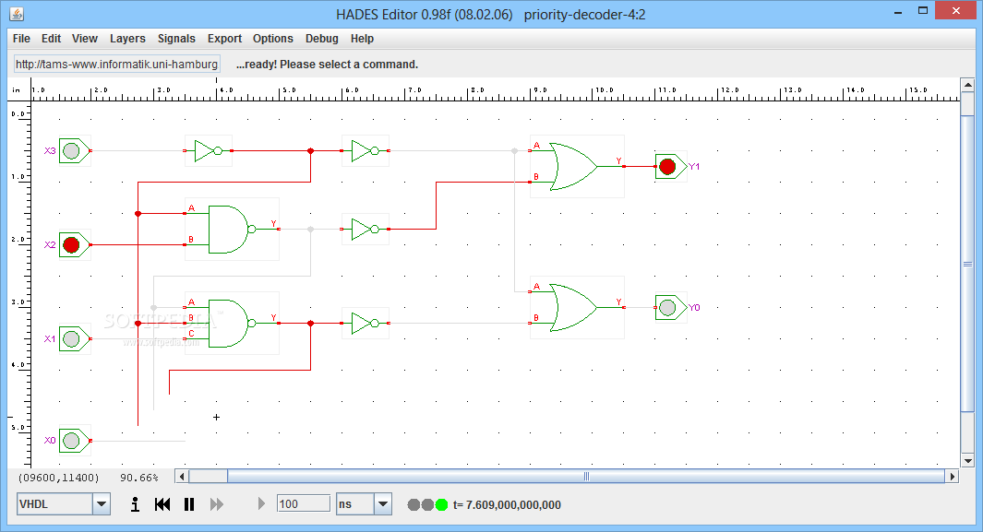Open the VHDL dropdown
The height and width of the screenshot is (532, 983).
point(102,503)
